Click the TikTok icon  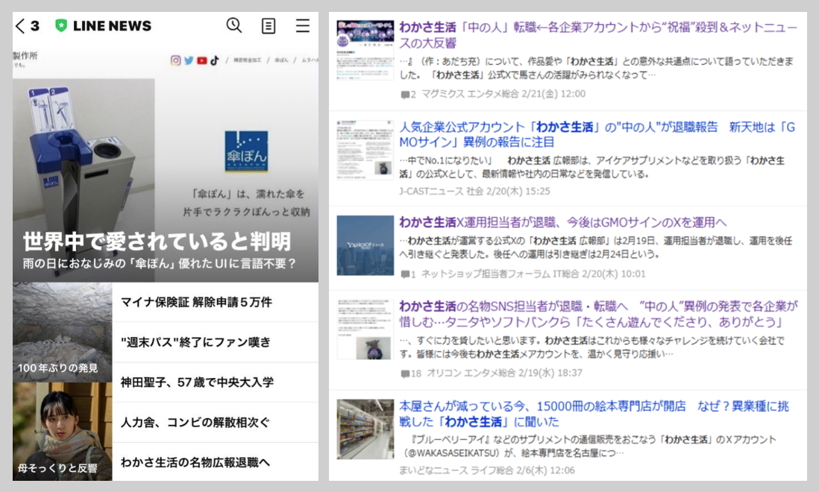(214, 61)
